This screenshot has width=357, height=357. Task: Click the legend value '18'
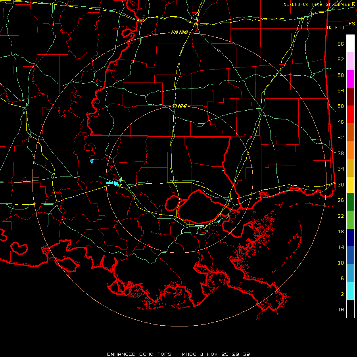341,232
